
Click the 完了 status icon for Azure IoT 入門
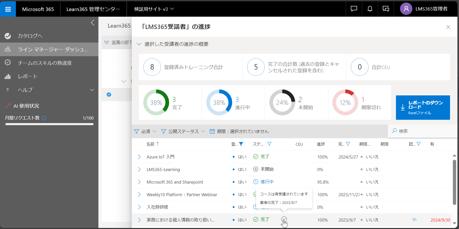point(256,157)
